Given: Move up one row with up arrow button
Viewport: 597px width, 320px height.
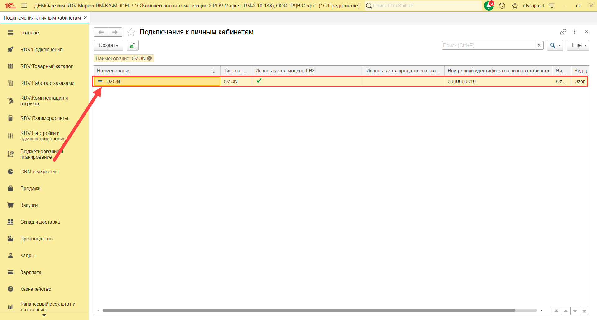Looking at the screenshot, I should [566, 311].
